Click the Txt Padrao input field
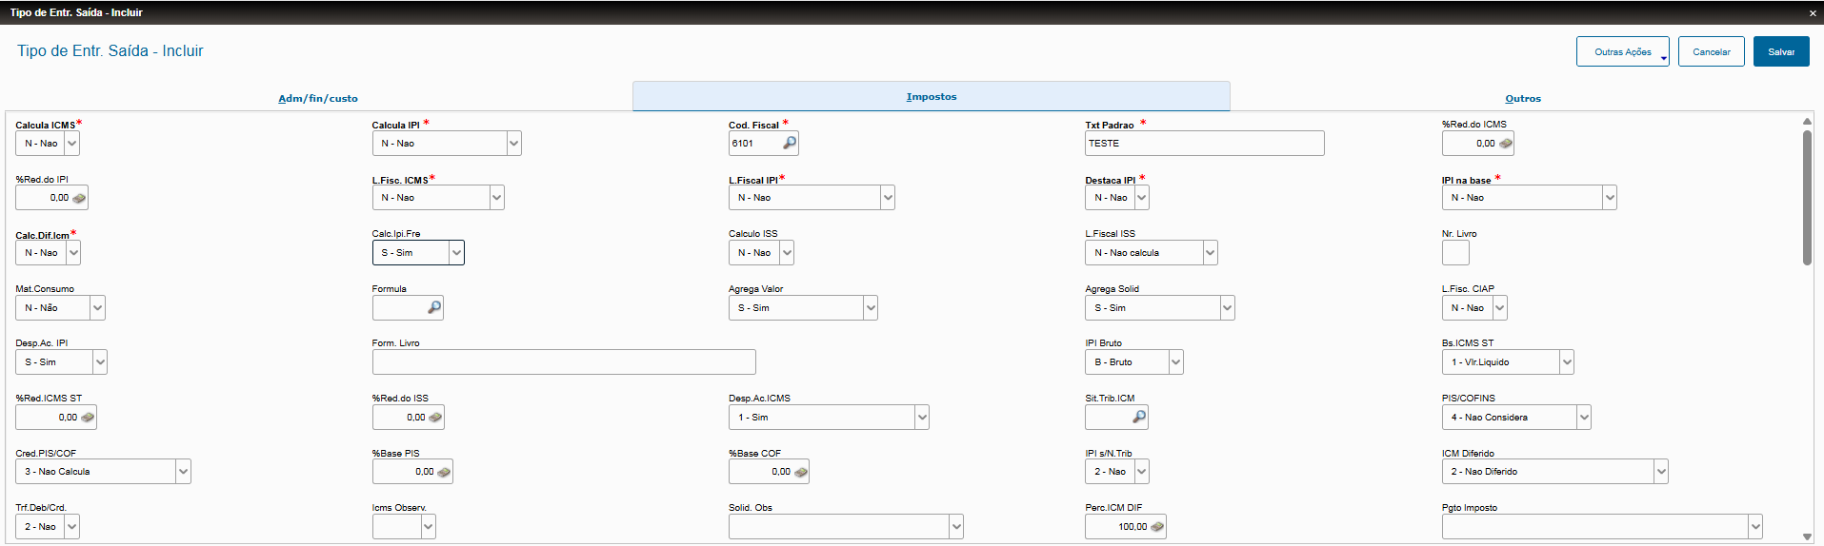 1204,144
